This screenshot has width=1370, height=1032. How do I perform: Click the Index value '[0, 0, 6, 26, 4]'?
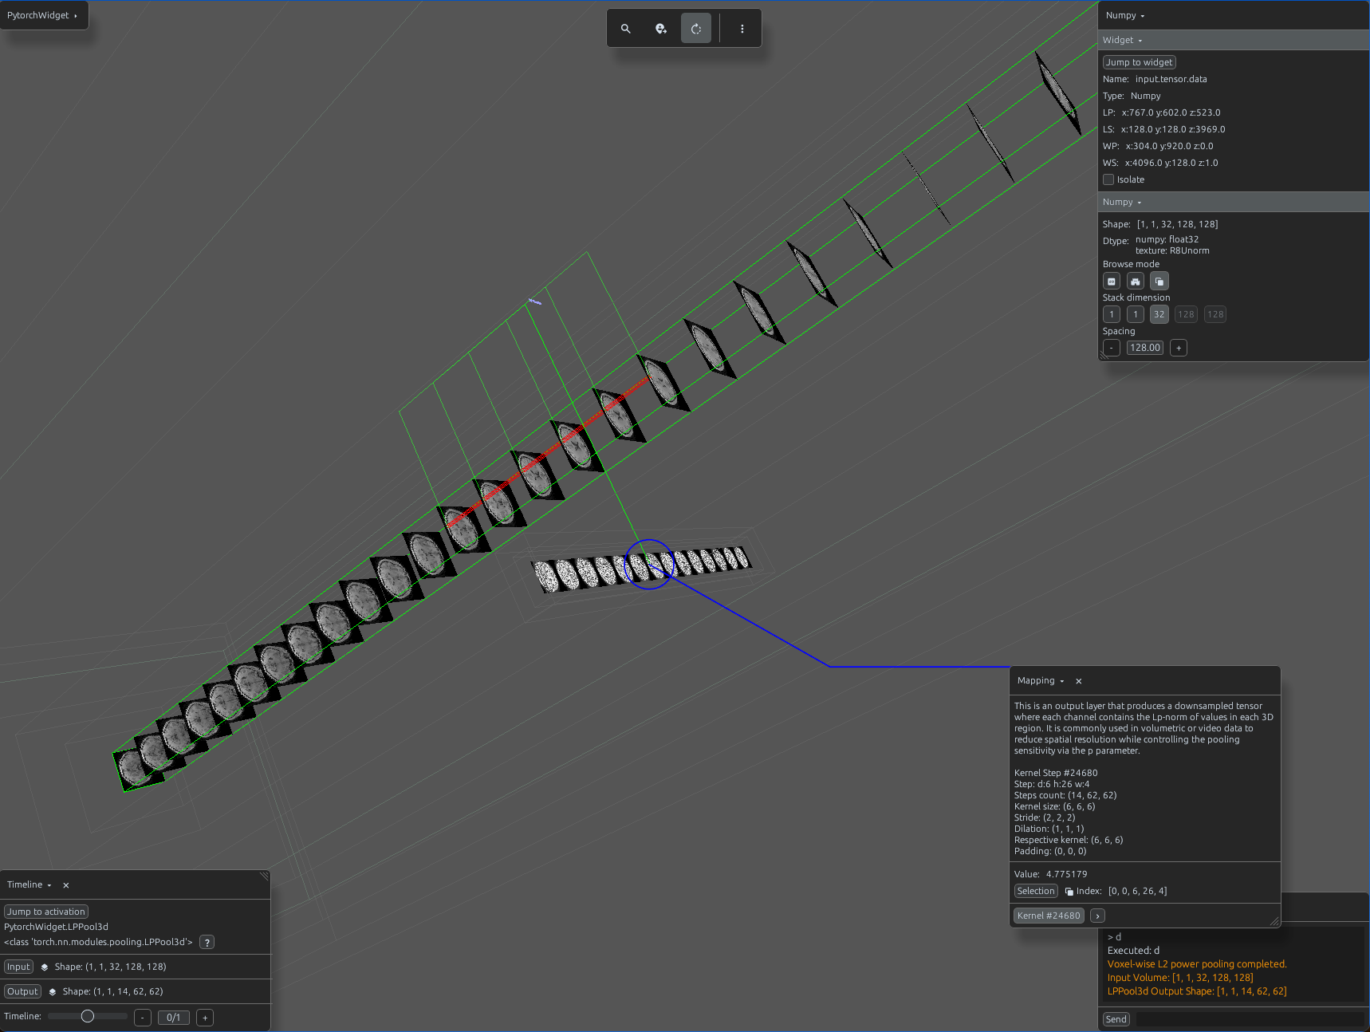1137,891
